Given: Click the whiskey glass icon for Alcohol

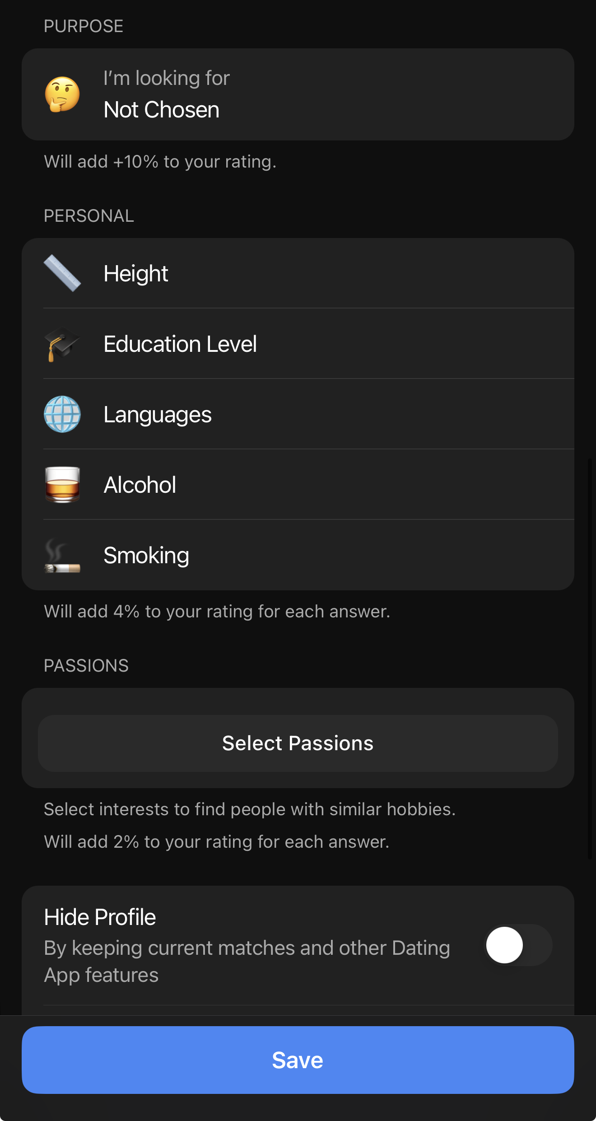Looking at the screenshot, I should pyautogui.click(x=62, y=485).
